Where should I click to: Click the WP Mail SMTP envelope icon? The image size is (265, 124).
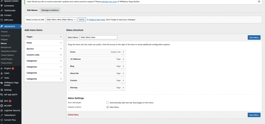2,94
